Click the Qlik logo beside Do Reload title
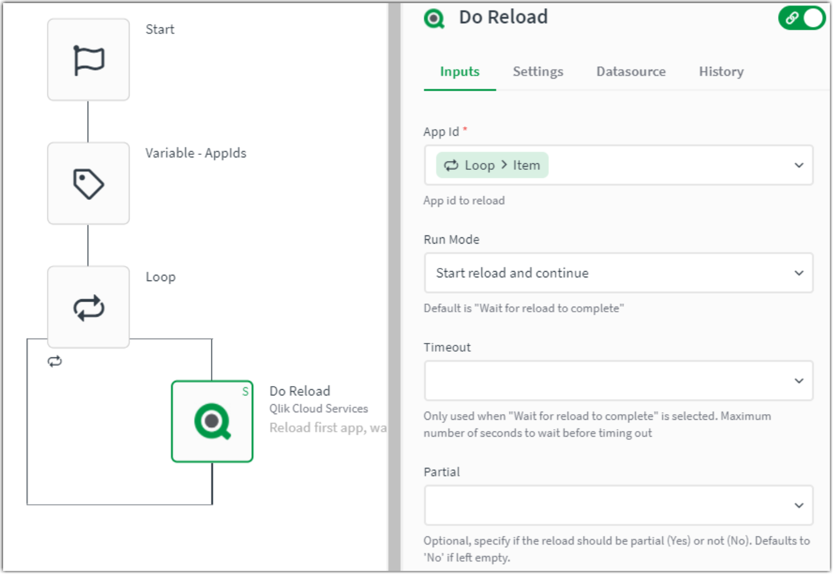This screenshot has height=574, width=833. pyautogui.click(x=434, y=18)
